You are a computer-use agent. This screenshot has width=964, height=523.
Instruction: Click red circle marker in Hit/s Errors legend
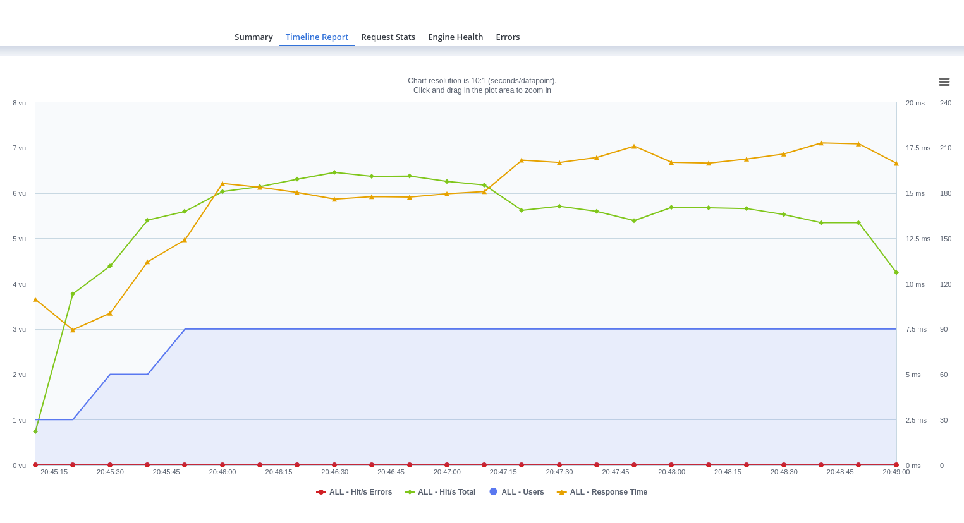click(x=321, y=492)
